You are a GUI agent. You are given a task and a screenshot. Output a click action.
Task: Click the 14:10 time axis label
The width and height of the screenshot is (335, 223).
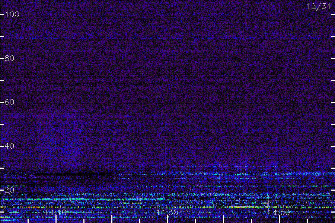(56, 212)
